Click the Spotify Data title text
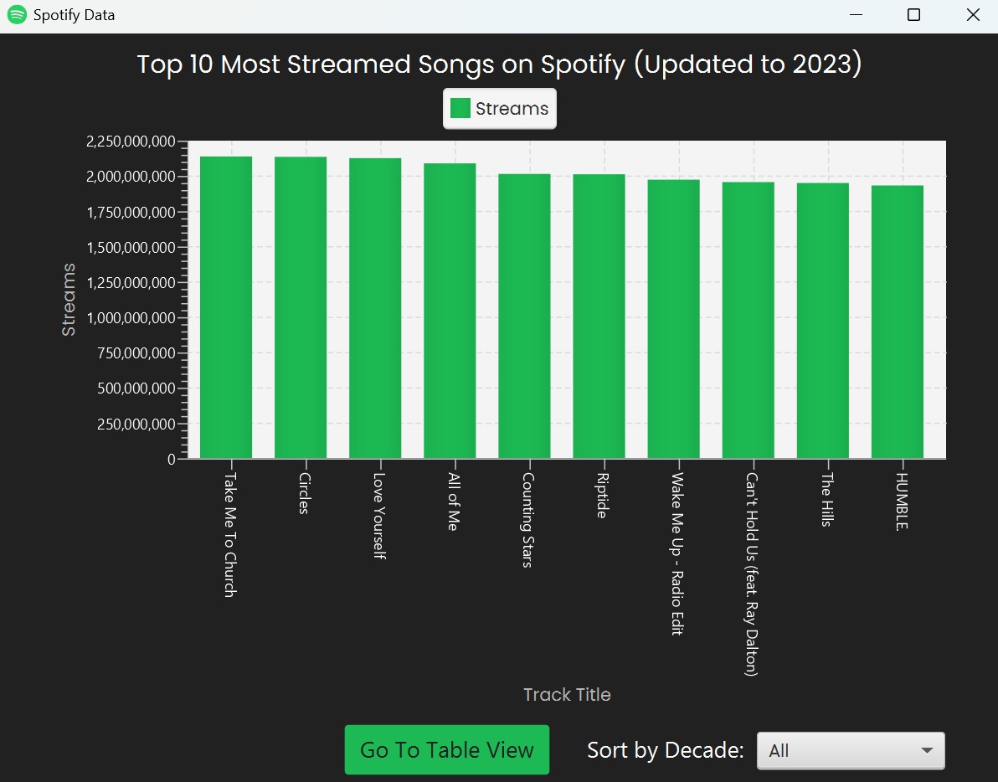This screenshot has width=998, height=782. click(72, 14)
